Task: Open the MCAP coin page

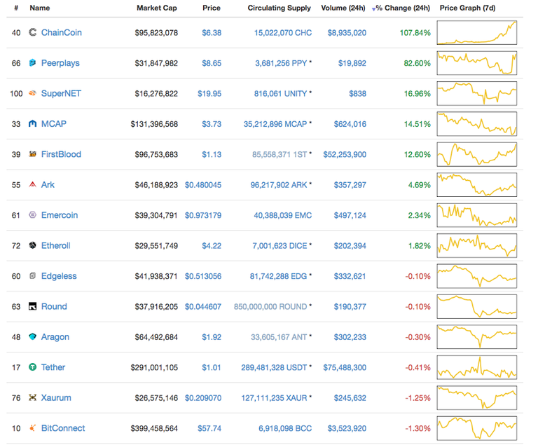Action: click(x=54, y=123)
